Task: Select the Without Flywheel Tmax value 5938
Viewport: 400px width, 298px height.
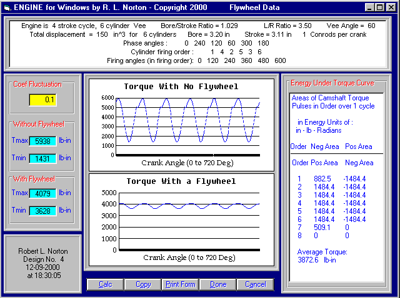Action: click(42, 141)
